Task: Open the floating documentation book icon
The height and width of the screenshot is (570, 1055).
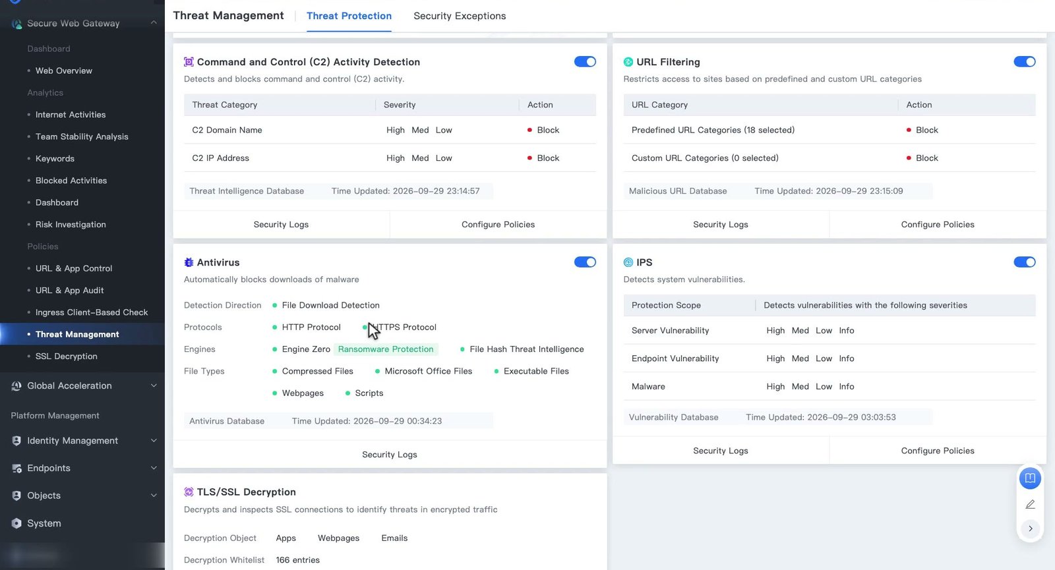Action: coord(1030,478)
